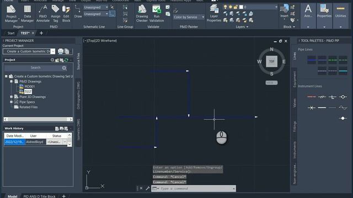This screenshot has height=198, width=353.
Task: Open the Source Files side tab
Action: pyautogui.click(x=78, y=61)
